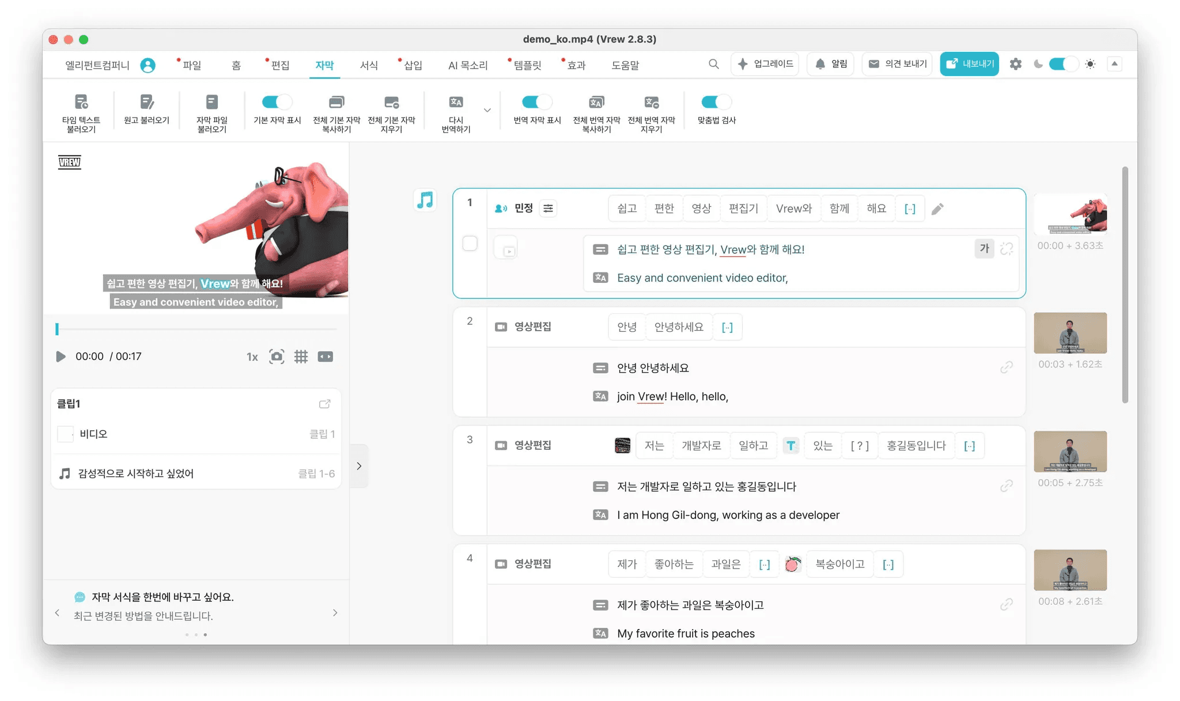Go to next tip with right chevron

(335, 613)
